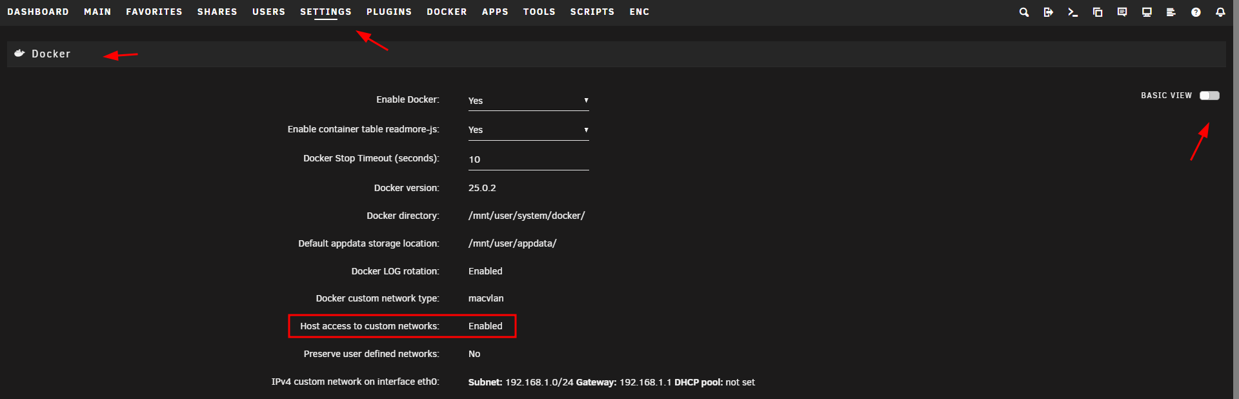Open the Docker menu in top navigation
Image resolution: width=1239 pixels, height=399 pixels.
click(447, 12)
